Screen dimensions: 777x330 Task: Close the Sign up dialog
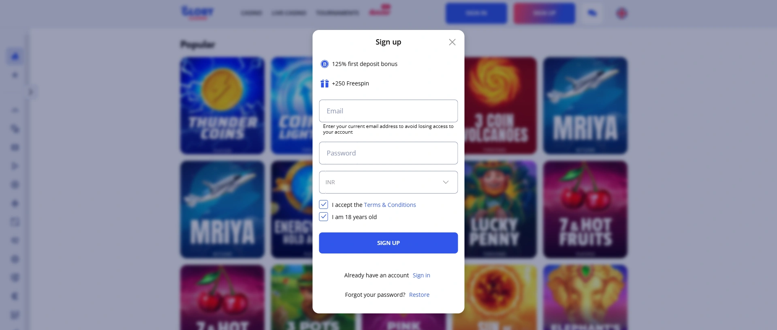coord(452,42)
